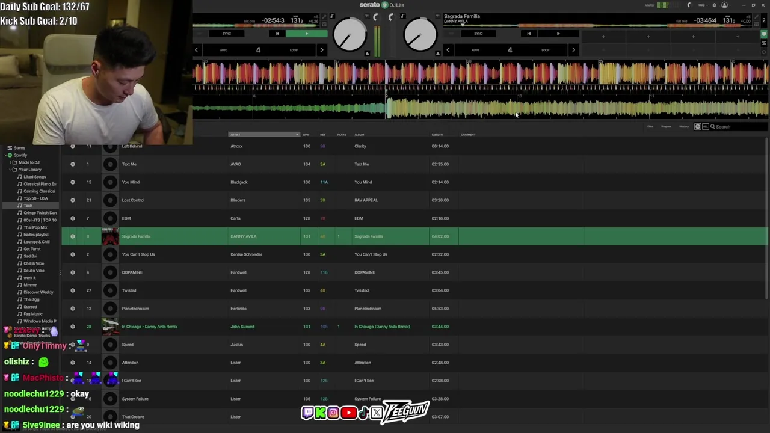Screen dimensions: 770x433
Task: Increase right deck loop size arrow
Action: click(573, 50)
